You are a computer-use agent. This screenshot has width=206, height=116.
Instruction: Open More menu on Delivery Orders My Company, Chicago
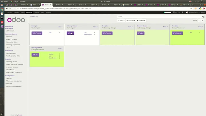tap(165, 27)
